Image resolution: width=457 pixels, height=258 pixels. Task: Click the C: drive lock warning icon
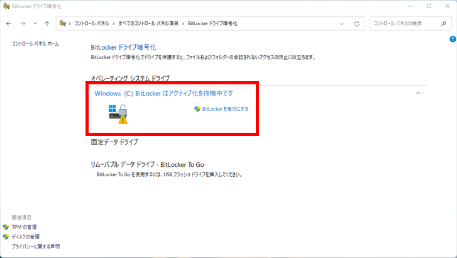tap(118, 114)
